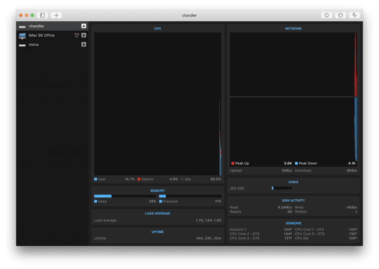Collapse the CPU section header
The image size is (379, 269).
coord(157,28)
